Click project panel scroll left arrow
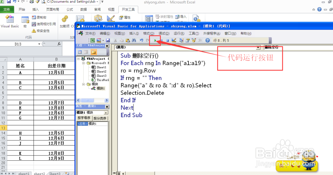The width and height of the screenshot is (333, 175). 78,100
